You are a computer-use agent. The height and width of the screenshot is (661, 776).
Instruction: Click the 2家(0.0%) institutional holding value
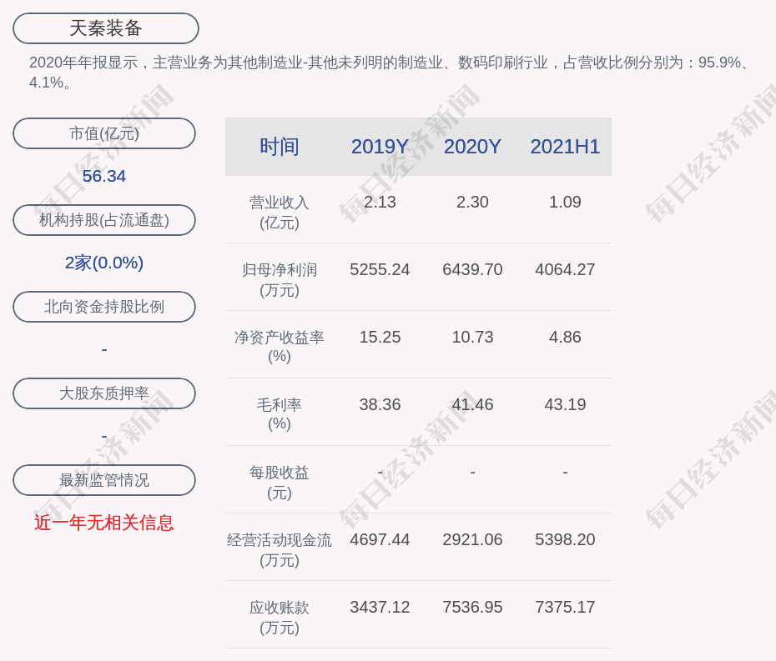104,263
